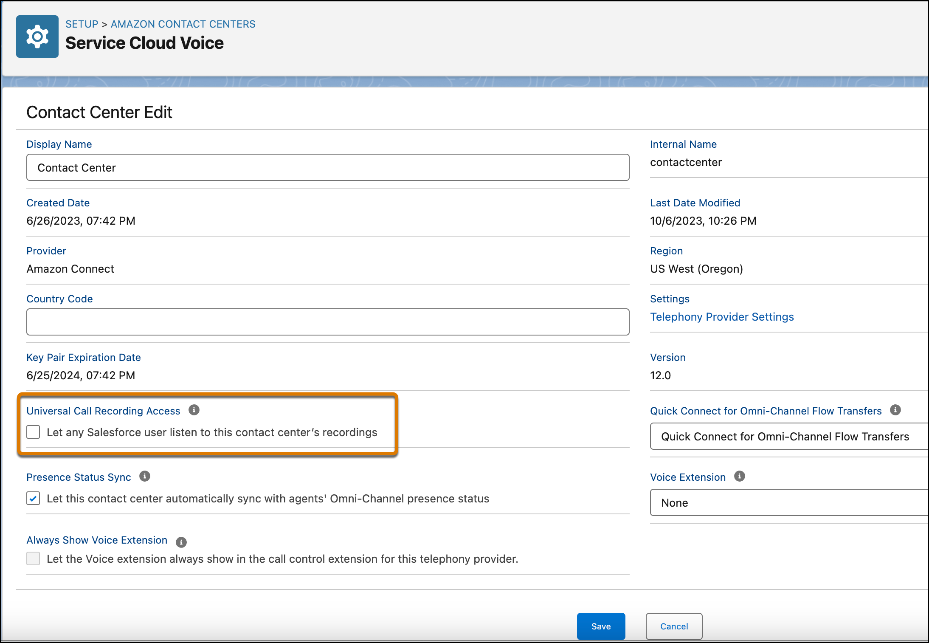
Task: Click the 'Universal Call Recording Access' label
Action: pos(103,411)
